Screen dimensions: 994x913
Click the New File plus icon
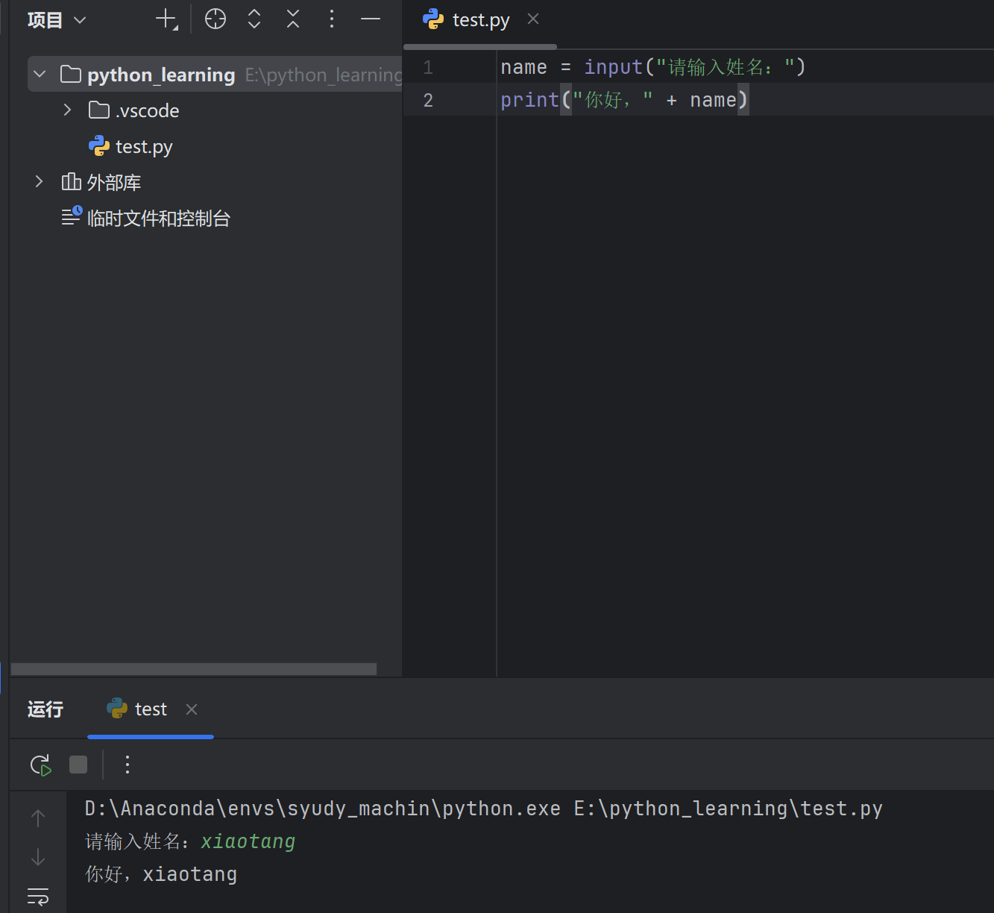tap(166, 19)
